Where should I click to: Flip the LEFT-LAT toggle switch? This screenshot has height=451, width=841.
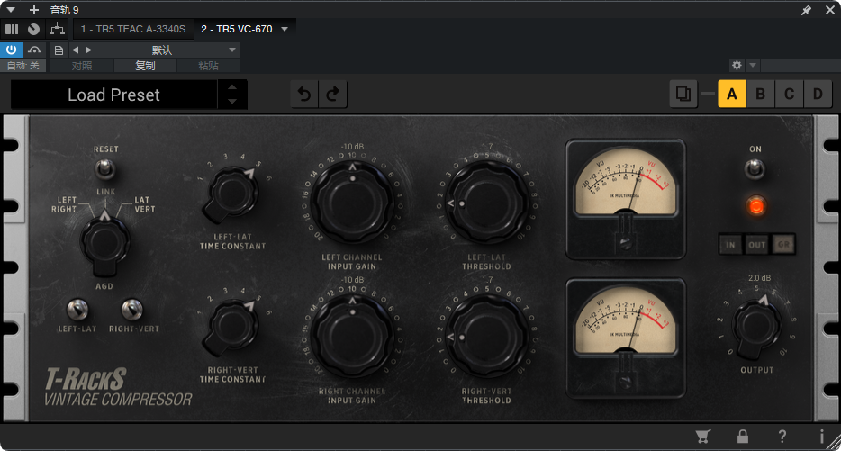point(77,310)
